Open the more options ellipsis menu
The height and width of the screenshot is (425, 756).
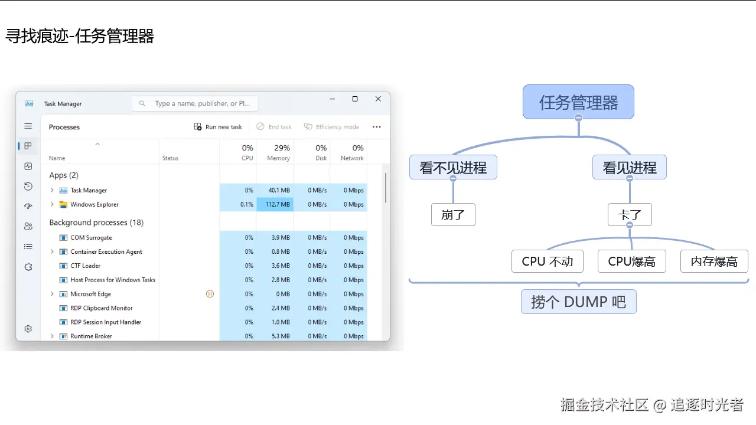point(377,127)
